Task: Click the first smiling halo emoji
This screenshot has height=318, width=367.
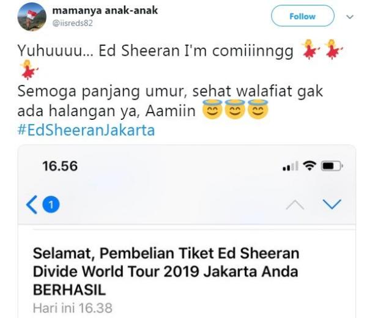Action: coord(212,109)
